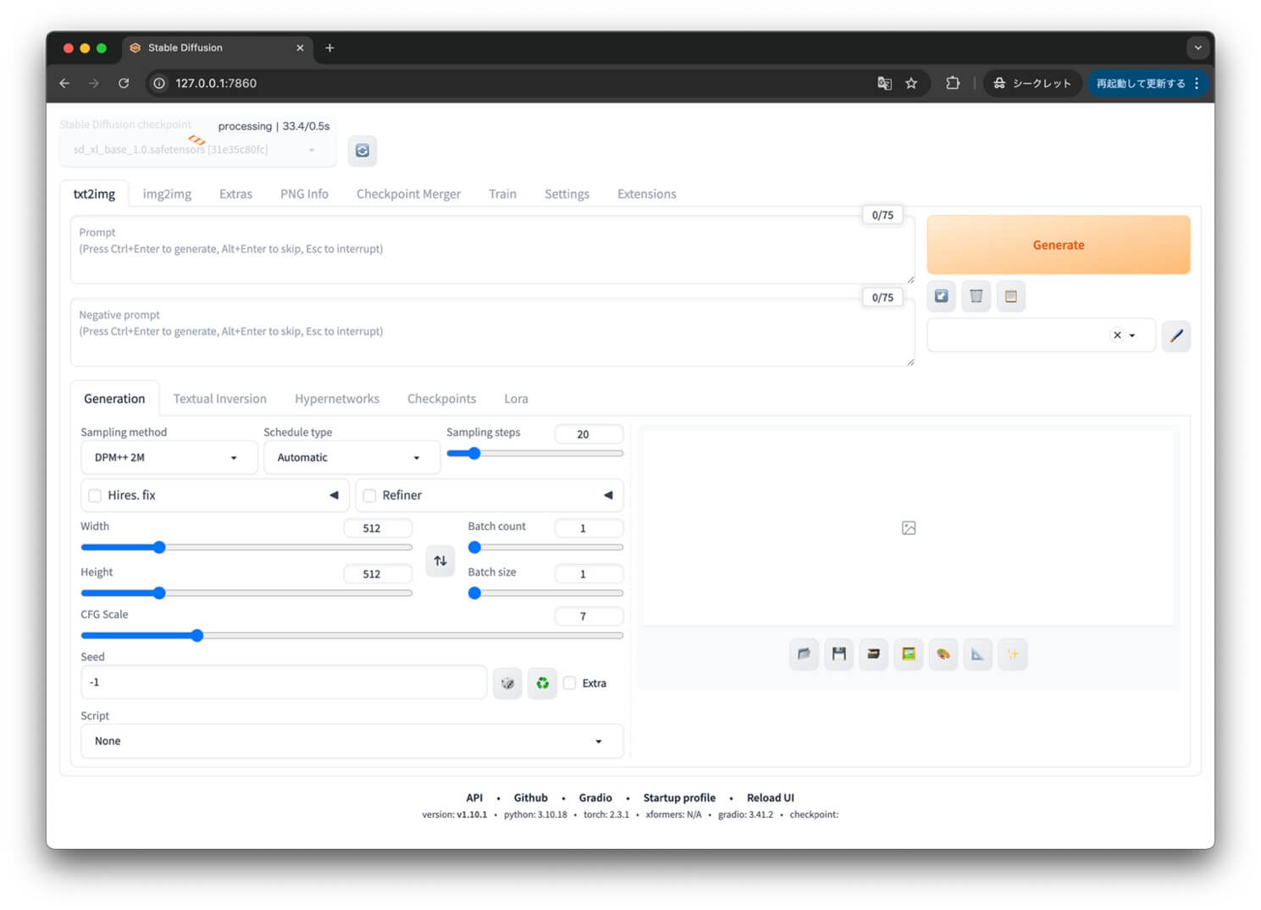The height and width of the screenshot is (910, 1261).
Task: Clear prompt with the trash icon
Action: click(x=976, y=296)
